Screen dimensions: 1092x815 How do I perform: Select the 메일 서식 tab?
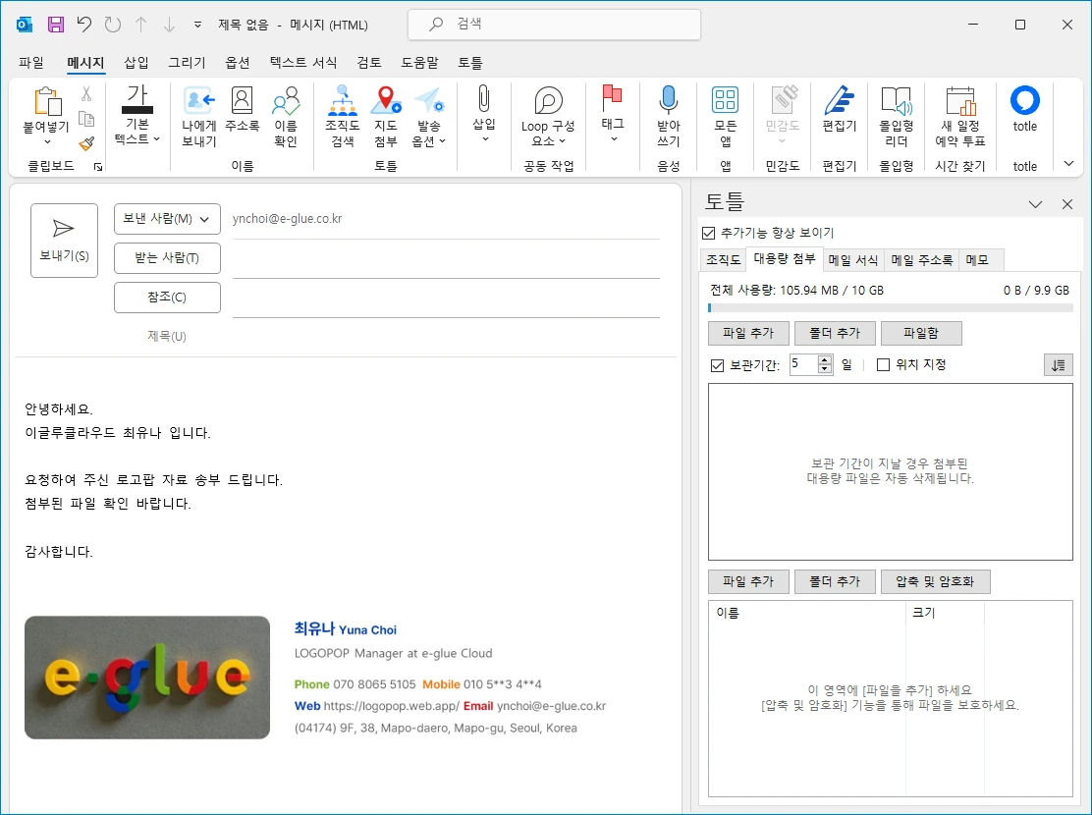(x=853, y=260)
